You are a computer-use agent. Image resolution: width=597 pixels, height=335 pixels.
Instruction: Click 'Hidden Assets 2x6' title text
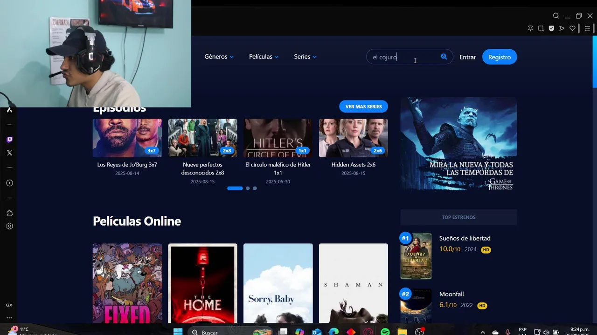(353, 165)
